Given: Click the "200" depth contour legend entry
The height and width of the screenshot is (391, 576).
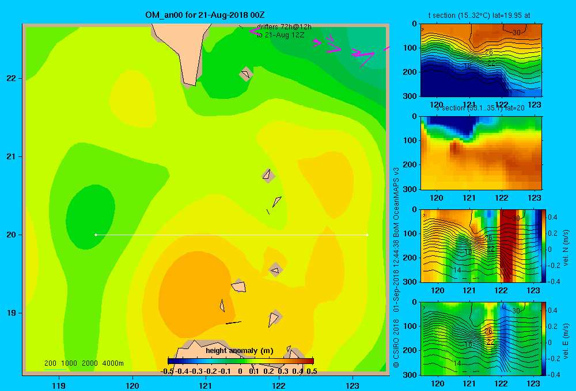Looking at the screenshot, I should (50, 363).
